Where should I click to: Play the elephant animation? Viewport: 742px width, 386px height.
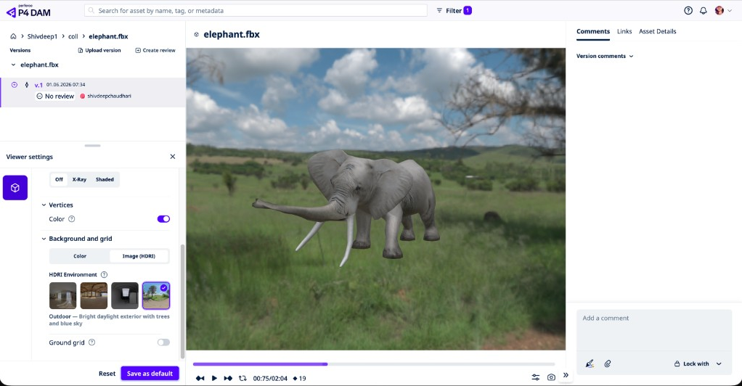pyautogui.click(x=214, y=378)
